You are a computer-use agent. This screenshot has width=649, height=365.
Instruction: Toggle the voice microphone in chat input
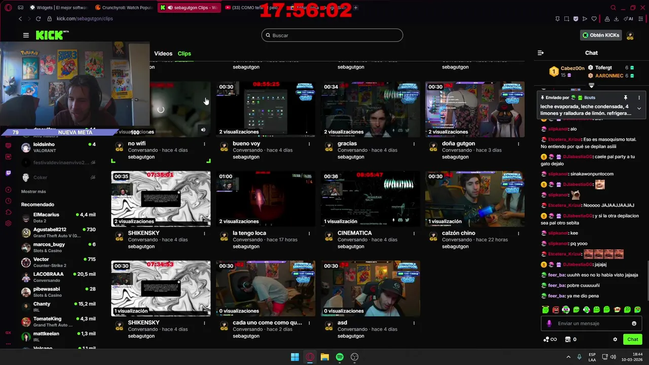pos(549,323)
